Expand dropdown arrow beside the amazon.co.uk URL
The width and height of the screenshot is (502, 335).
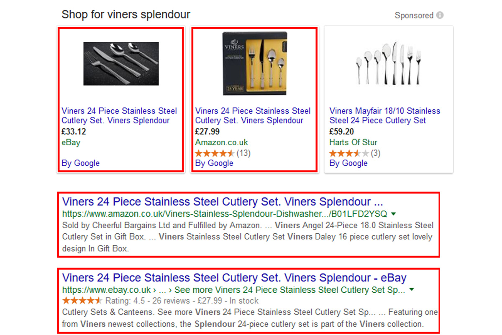[394, 214]
